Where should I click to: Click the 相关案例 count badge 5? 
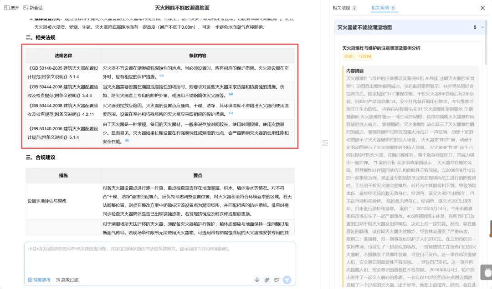(393, 8)
